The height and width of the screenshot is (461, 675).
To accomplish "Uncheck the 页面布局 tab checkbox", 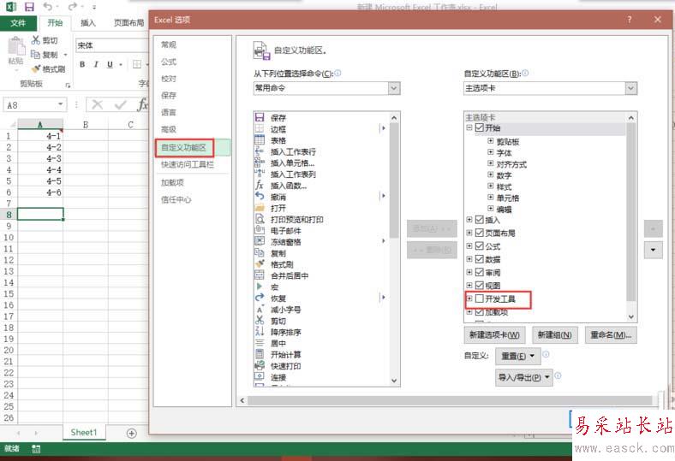I will pos(480,233).
